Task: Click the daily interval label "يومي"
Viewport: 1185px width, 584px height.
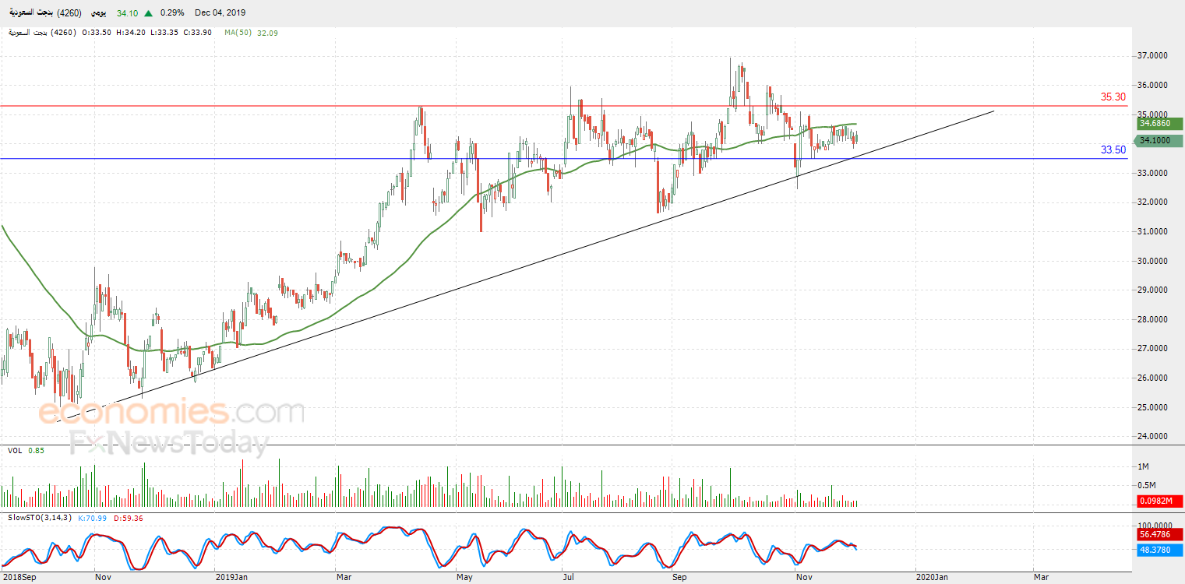Action: point(97,13)
